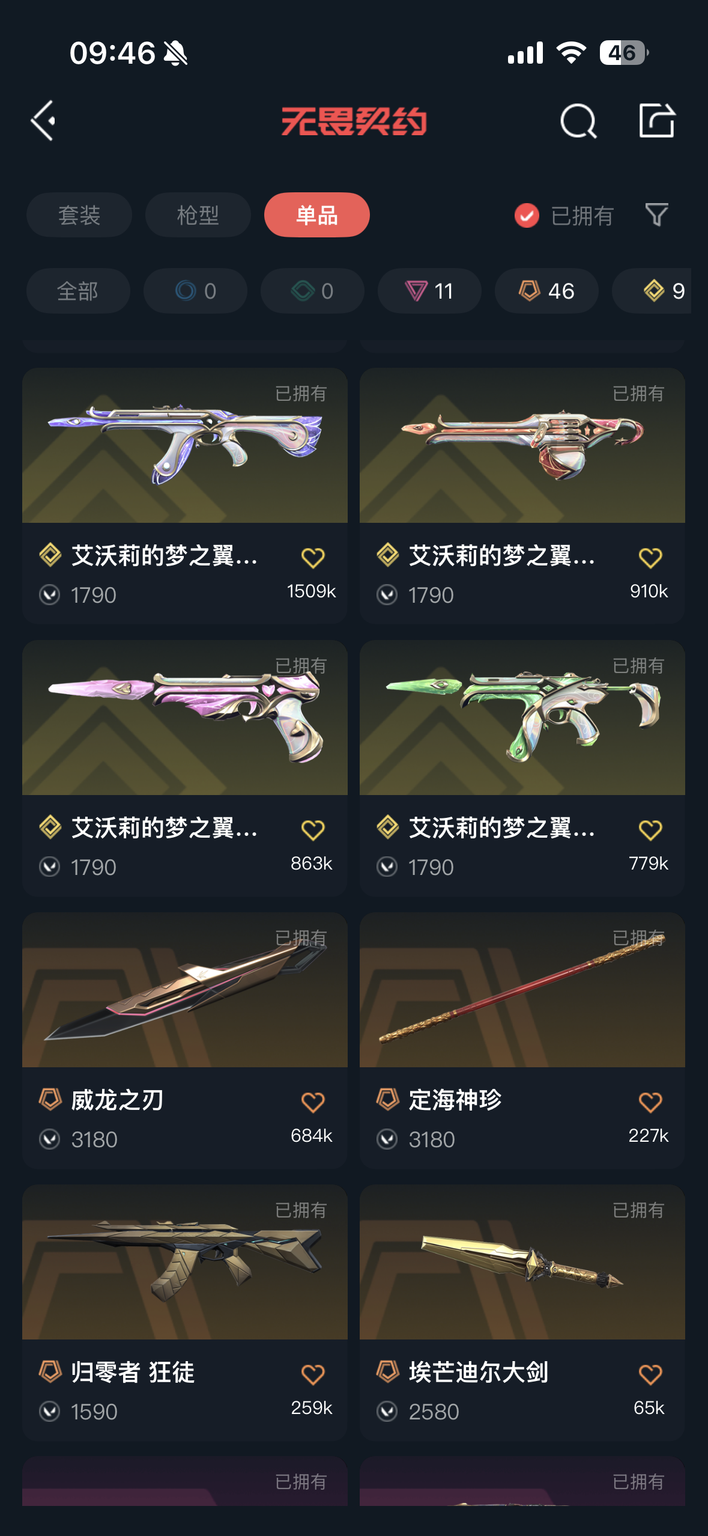Switch to the 套装 tab

pyautogui.click(x=79, y=215)
